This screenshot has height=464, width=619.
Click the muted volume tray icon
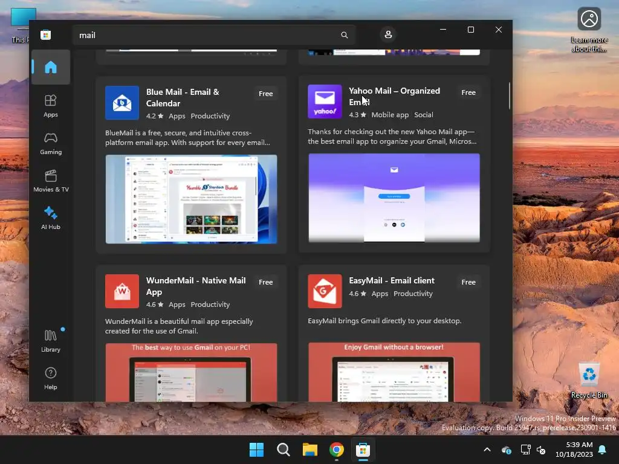[x=541, y=449]
